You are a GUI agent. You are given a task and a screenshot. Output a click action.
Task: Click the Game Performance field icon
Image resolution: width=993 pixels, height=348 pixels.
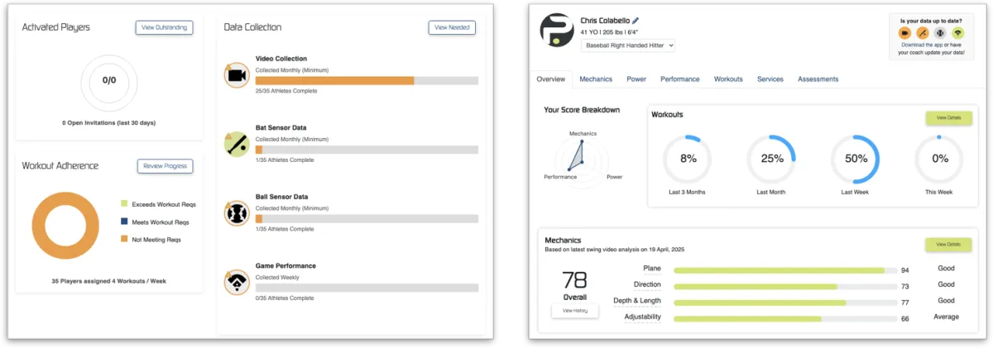click(237, 282)
